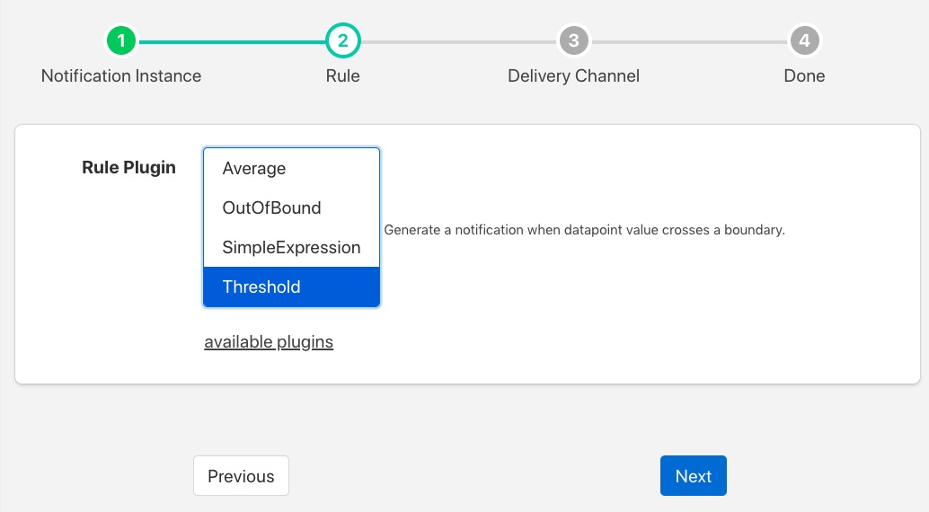Screen dimensions: 929x512
Task: Select the highlighted Threshold plugin option
Action: [x=261, y=287]
